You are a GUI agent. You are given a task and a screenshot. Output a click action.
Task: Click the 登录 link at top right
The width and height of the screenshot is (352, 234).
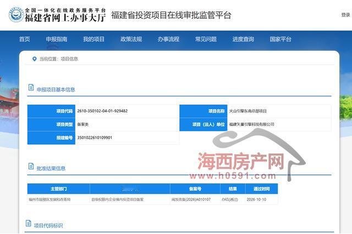(x=345, y=15)
